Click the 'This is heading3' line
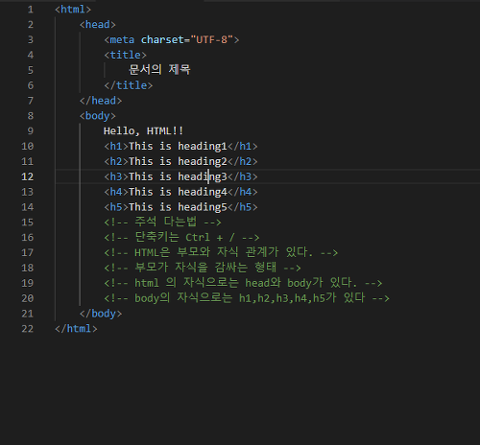The image size is (480, 445). pyautogui.click(x=180, y=176)
